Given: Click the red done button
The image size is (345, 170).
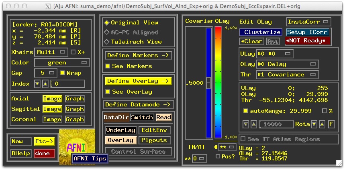Looking at the screenshot, I should pyautogui.click(x=44, y=153).
